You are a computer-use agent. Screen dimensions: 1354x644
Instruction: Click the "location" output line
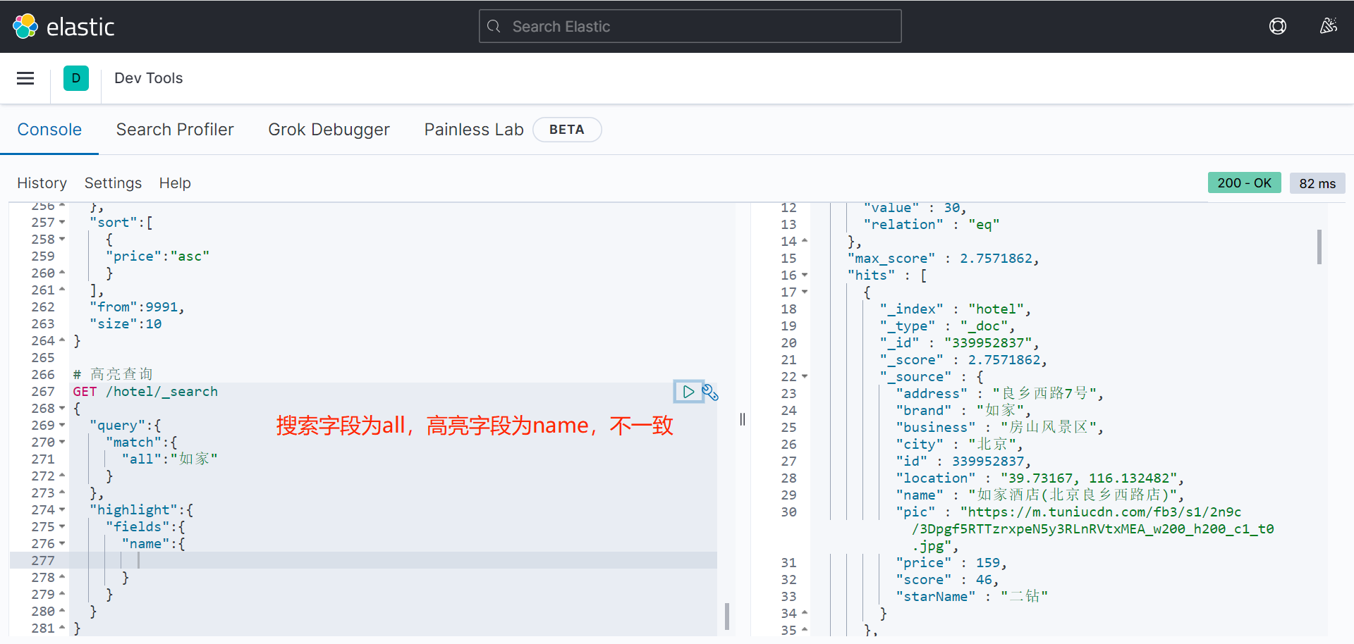(1039, 478)
